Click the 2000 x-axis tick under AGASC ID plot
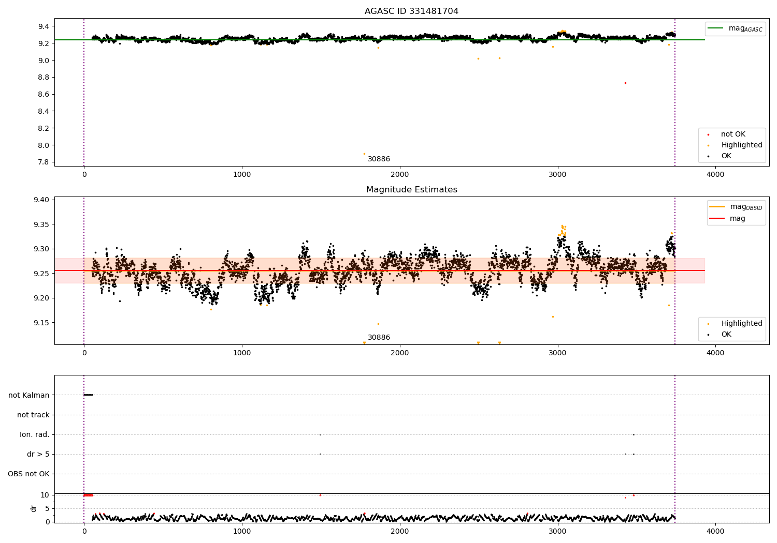Screen dimensions: 777x543 pos(400,175)
